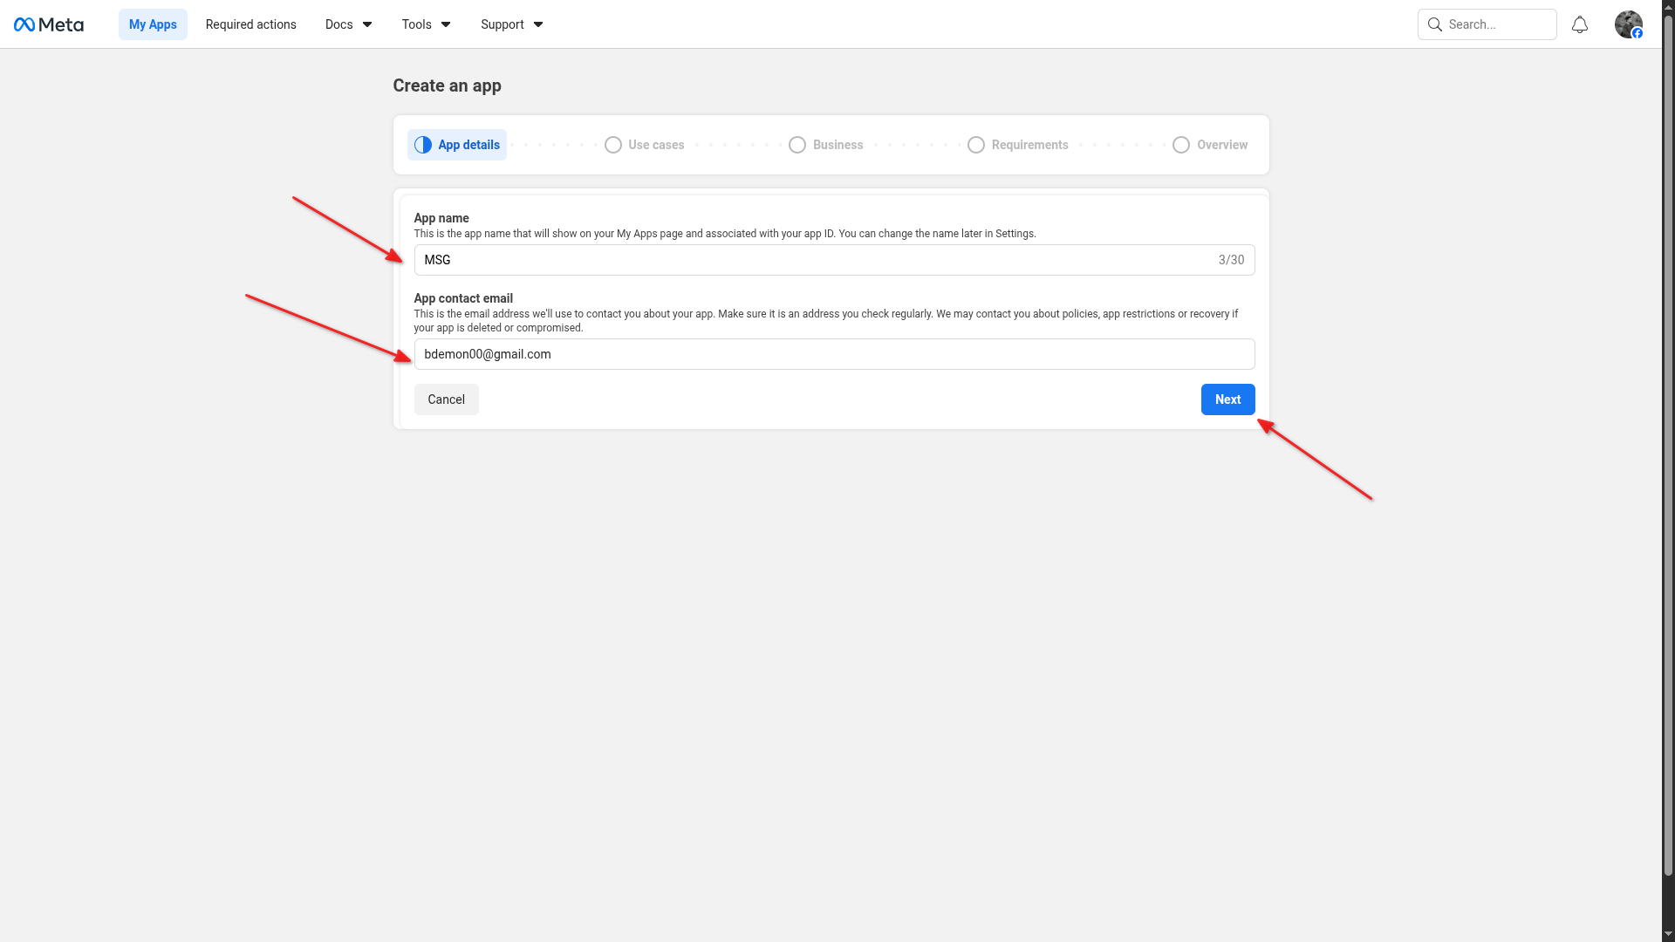Viewport: 1675px width, 942px height.
Task: Select the Use cases step circle
Action: (613, 145)
